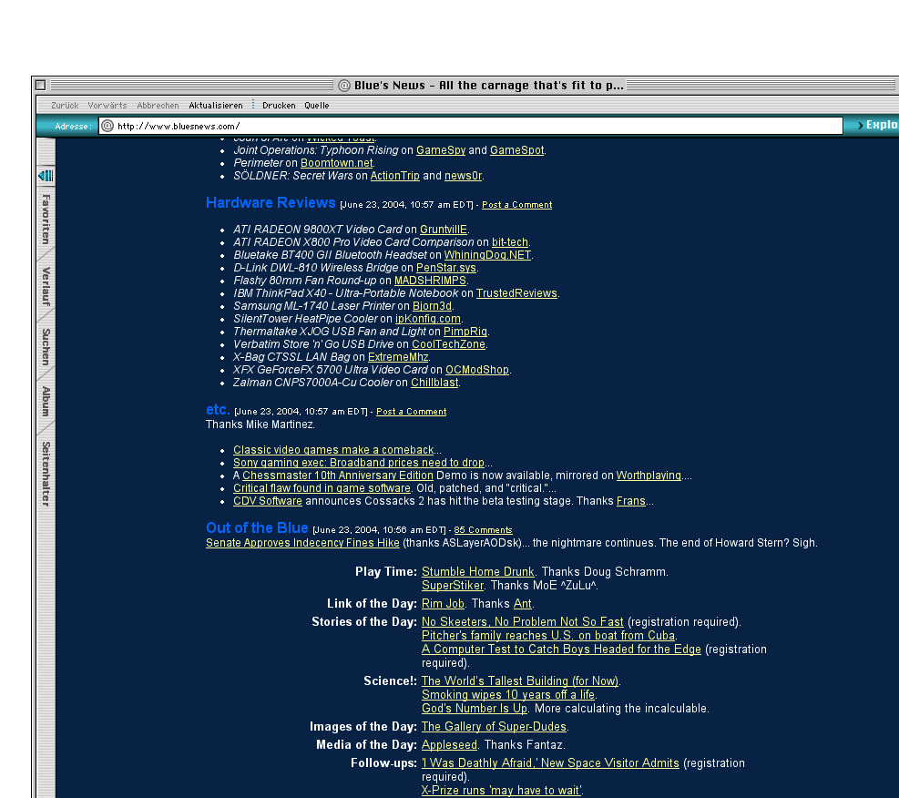Screen dimensions: 899x798
Task: Go forward with Vorwärts button
Action: [x=107, y=106]
